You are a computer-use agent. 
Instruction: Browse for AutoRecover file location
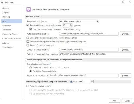click(125, 34)
